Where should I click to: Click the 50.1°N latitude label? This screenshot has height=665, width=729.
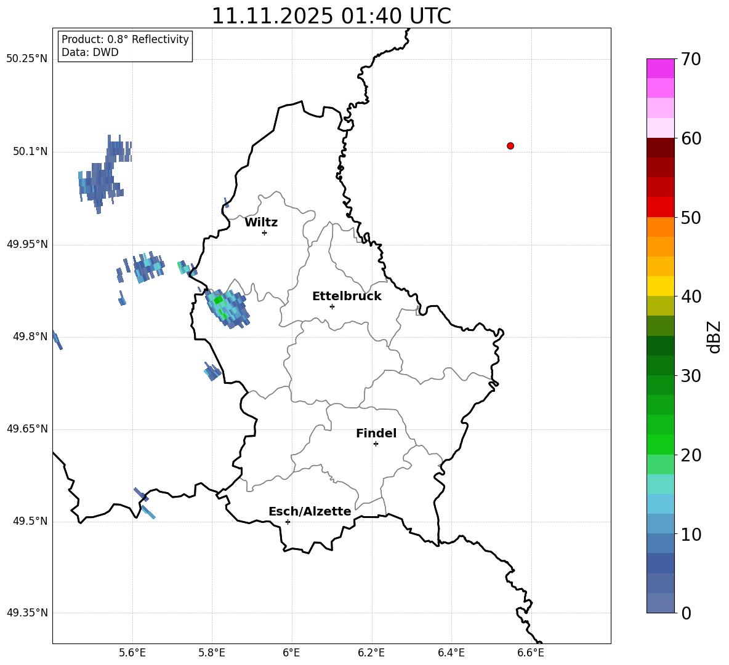tap(30, 151)
